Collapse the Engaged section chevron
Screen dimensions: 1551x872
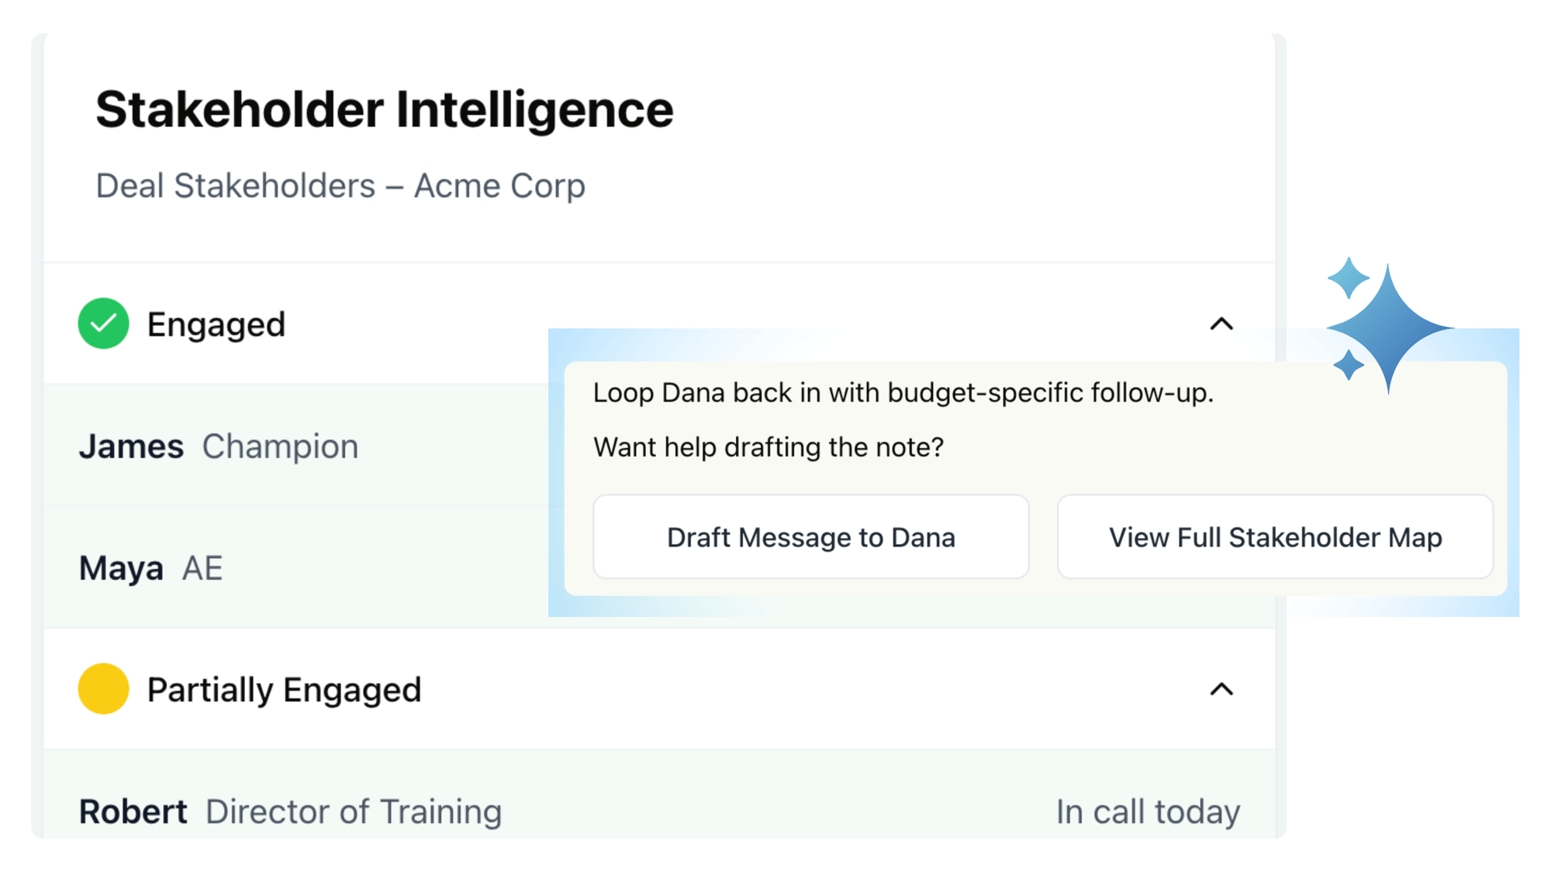click(1221, 324)
